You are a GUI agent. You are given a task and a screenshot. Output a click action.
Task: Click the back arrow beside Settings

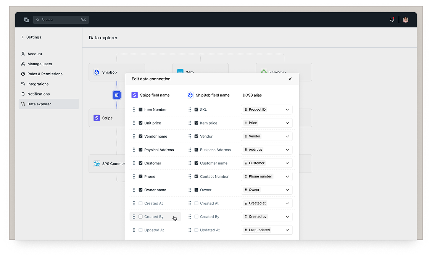(x=23, y=37)
